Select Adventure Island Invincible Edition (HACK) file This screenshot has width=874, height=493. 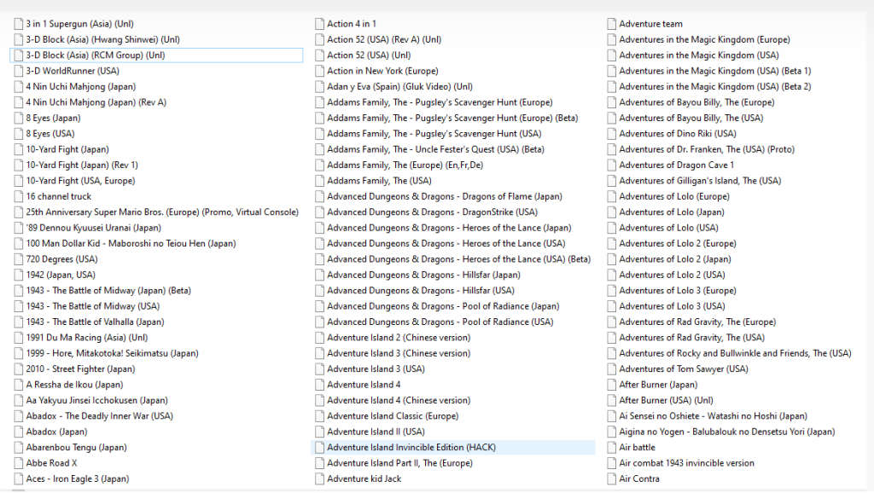pyautogui.click(x=411, y=447)
